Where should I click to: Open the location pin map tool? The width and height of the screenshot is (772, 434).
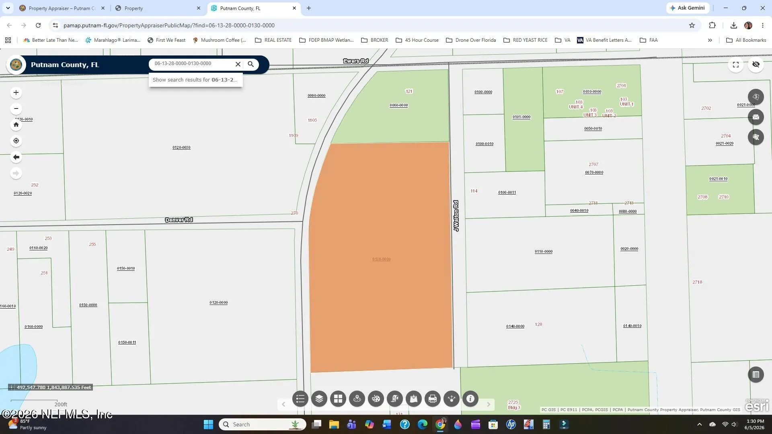tap(357, 399)
